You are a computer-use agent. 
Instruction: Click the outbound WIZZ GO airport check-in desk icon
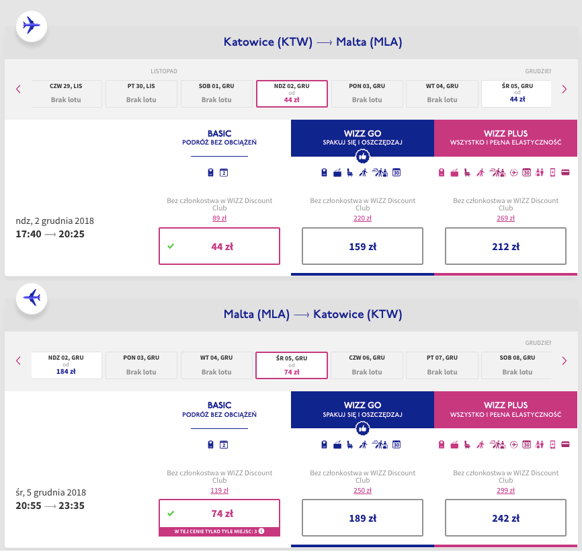380,172
